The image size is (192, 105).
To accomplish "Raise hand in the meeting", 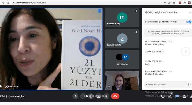I will (x=91, y=96).
